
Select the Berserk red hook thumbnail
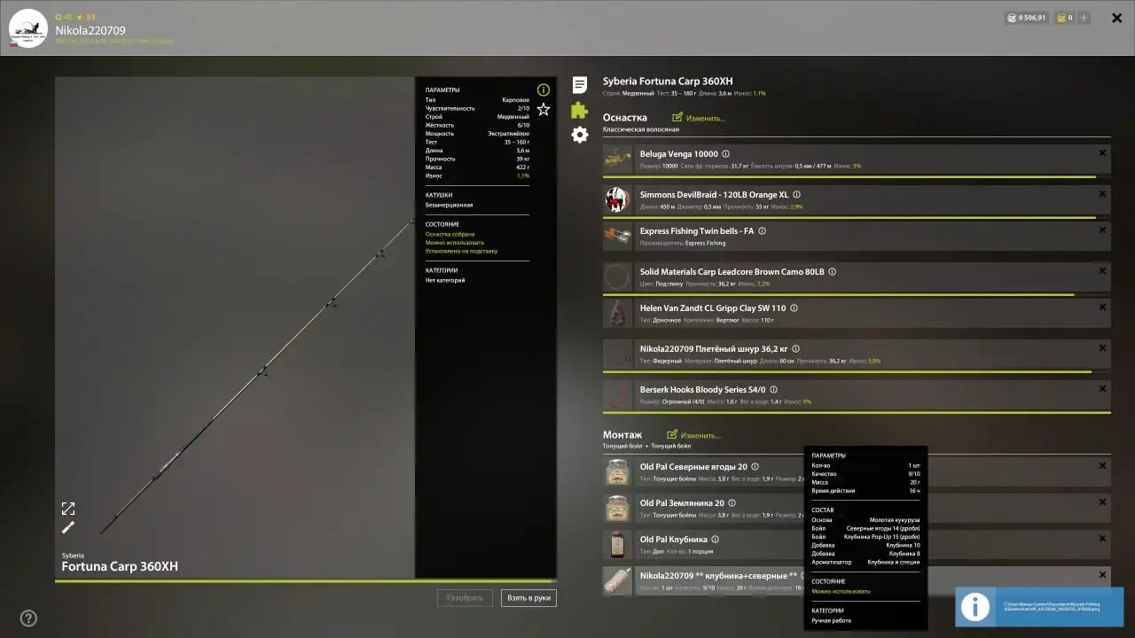(x=617, y=395)
